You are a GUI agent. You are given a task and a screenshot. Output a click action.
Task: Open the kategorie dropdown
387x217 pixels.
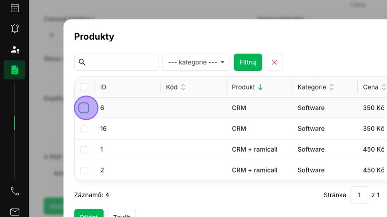[196, 62]
